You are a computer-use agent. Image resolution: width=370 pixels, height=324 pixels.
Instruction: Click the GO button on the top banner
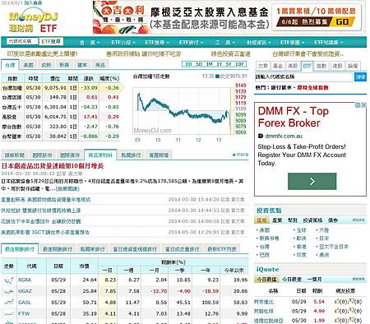(x=342, y=21)
